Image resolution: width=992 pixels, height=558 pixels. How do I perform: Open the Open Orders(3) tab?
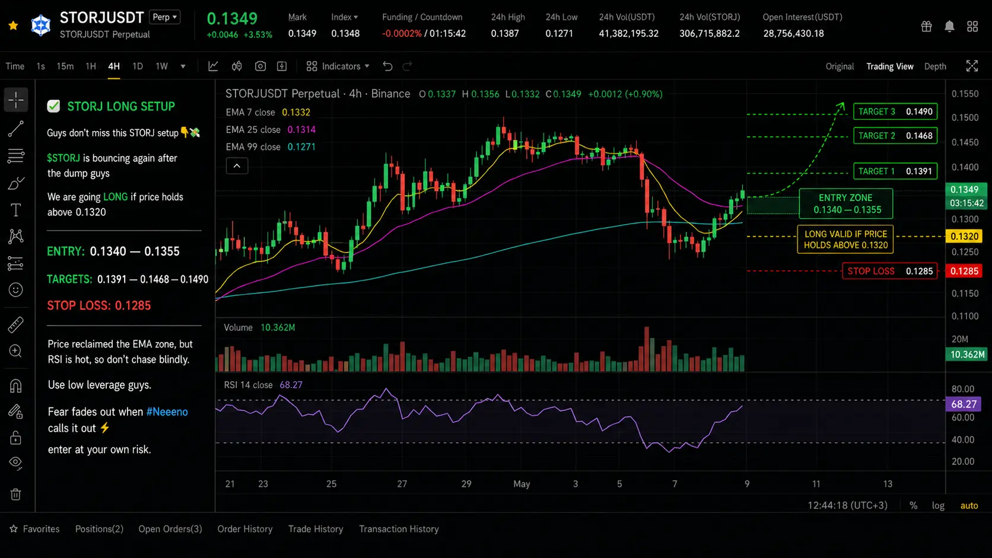click(170, 529)
